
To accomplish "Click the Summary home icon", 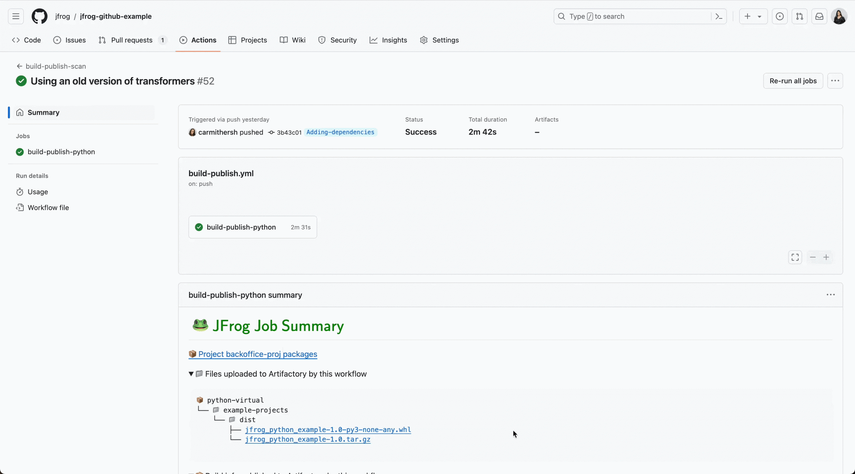I will click(20, 112).
